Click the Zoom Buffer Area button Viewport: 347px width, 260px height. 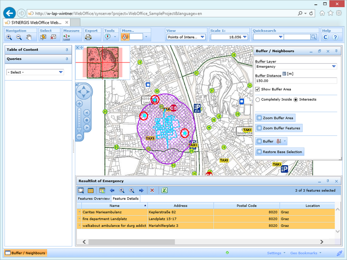(275, 118)
